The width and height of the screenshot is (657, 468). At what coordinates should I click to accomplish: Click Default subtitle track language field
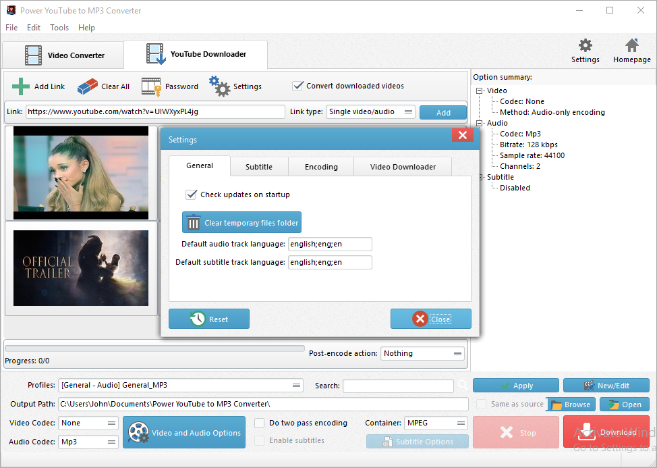pos(330,263)
